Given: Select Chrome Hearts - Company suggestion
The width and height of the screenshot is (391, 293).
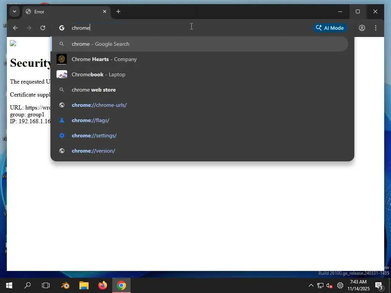Looking at the screenshot, I should coord(199,59).
